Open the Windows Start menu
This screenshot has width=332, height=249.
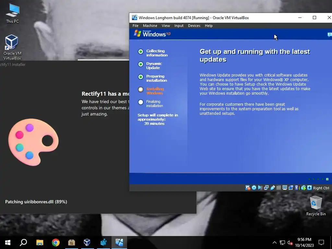(x=8, y=243)
